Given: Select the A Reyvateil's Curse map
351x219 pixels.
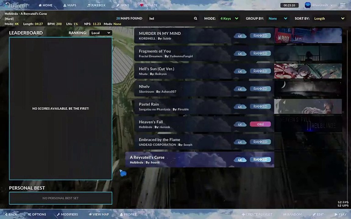Looking at the screenshot, I should [200, 159].
